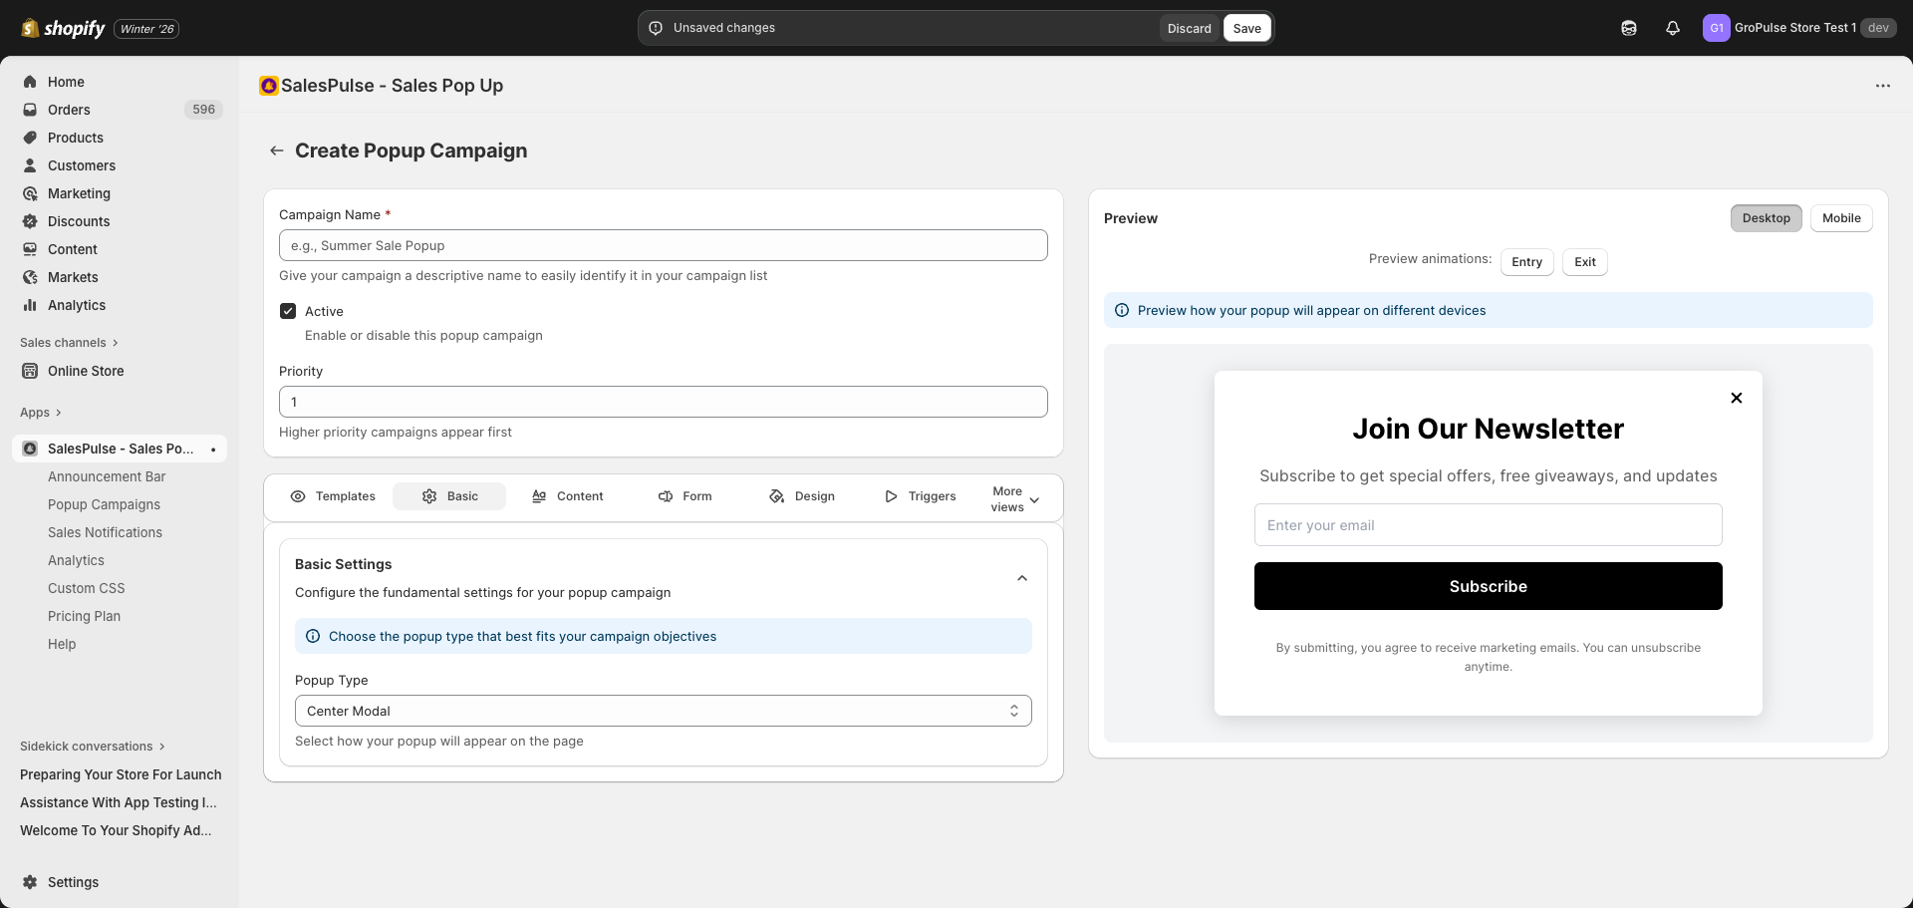Viewport: 1913px width, 908px height.
Task: Uncheck the Active campaign checkbox
Action: (288, 311)
